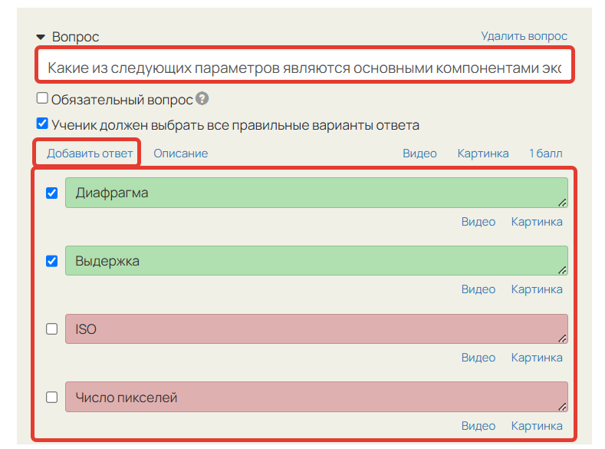Click the Добавить ответ link
605x449 pixels.
click(x=90, y=154)
